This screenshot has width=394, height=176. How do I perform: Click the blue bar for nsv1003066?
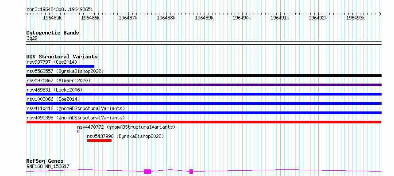pyautogui.click(x=204, y=103)
